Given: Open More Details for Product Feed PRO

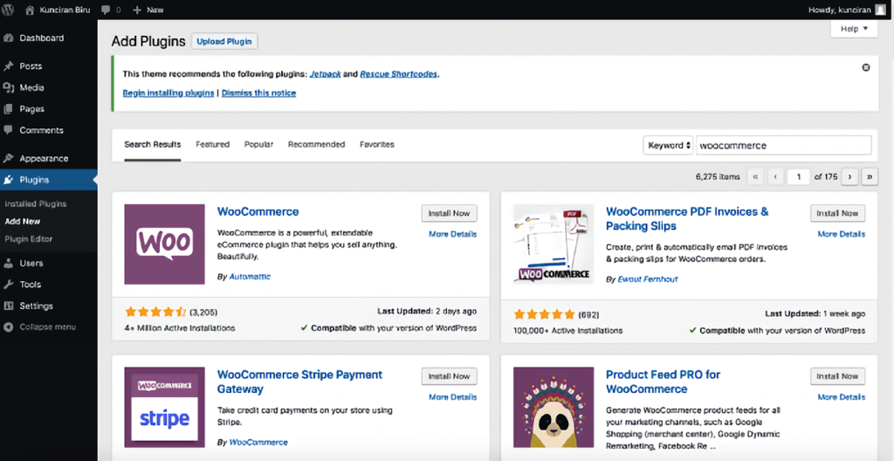Looking at the screenshot, I should coord(841,397).
